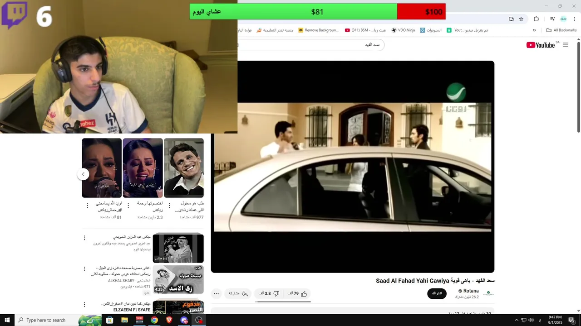Open options for short اختصرتها رحمة رياض
Screen dimensions: 581x326
point(128,206)
